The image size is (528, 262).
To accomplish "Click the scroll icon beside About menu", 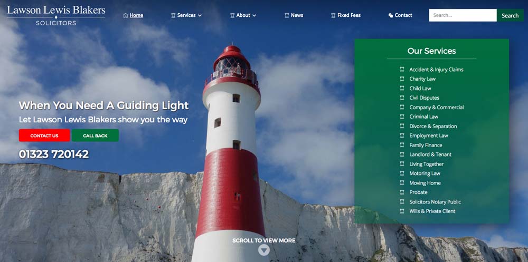I will pyautogui.click(x=232, y=15).
